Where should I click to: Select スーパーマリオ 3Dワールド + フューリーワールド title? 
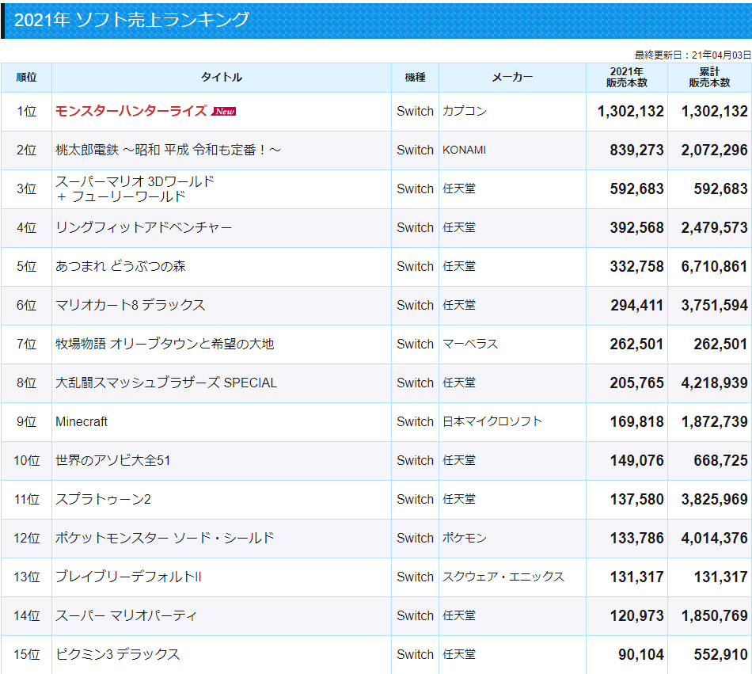(135, 188)
